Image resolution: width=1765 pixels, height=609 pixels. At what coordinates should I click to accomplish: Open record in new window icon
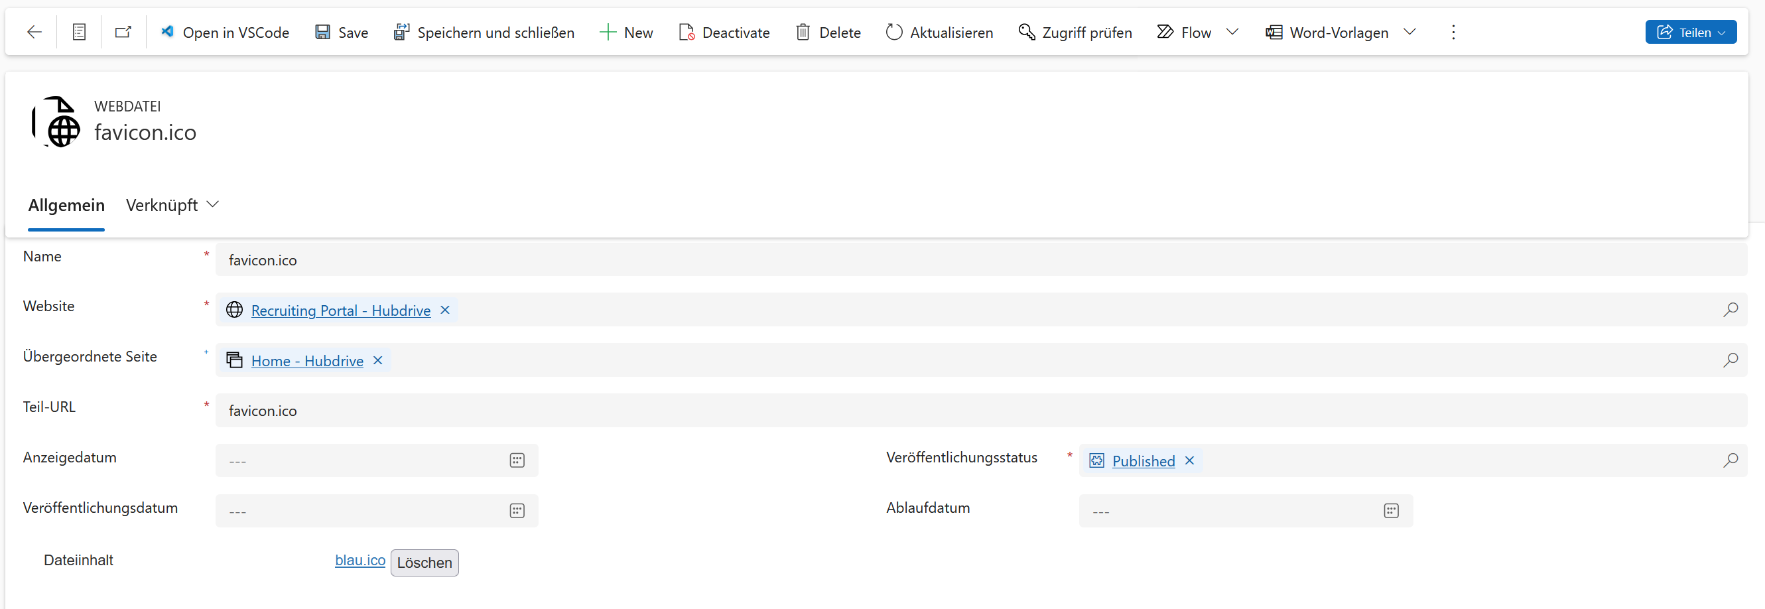(x=123, y=33)
